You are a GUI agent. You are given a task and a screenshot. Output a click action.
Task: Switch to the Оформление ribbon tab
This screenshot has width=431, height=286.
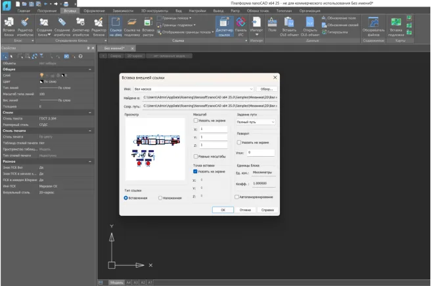coord(94,11)
